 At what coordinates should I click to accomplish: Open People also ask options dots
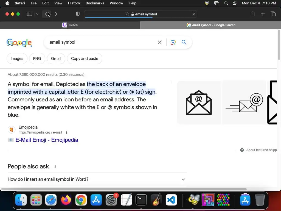(55, 166)
